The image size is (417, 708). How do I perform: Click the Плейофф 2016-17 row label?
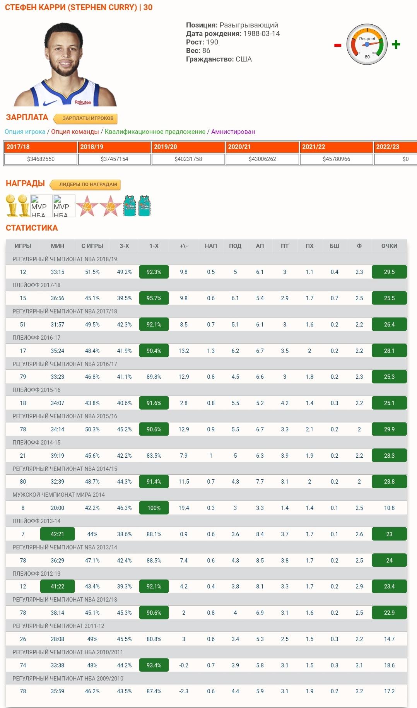pyautogui.click(x=36, y=338)
